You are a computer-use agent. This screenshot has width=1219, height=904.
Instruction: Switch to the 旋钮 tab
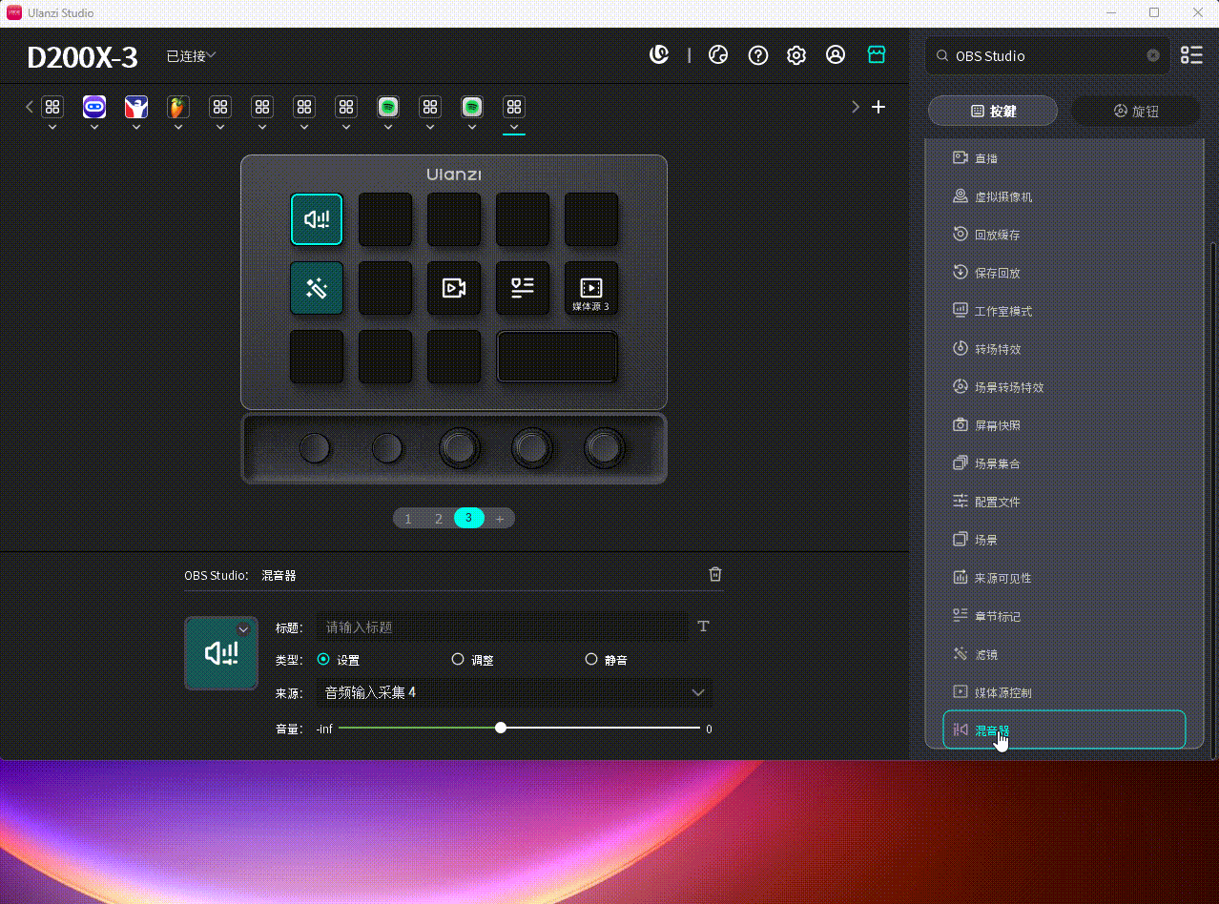(x=1135, y=112)
